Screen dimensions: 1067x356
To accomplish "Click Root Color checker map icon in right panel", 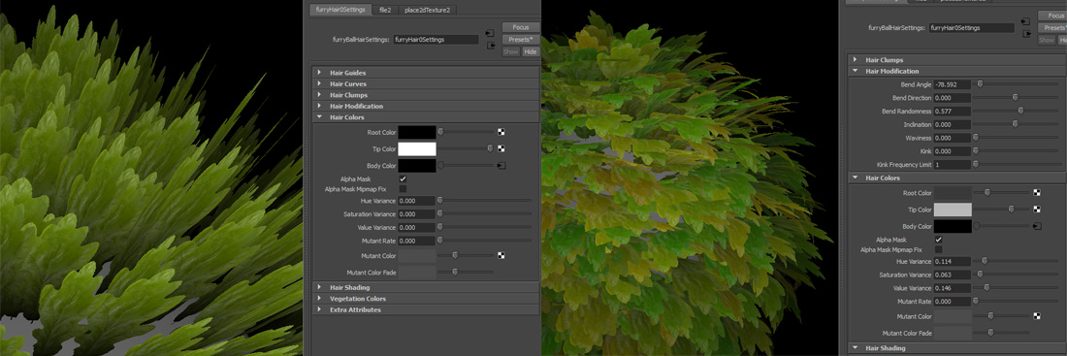I will [x=1036, y=193].
